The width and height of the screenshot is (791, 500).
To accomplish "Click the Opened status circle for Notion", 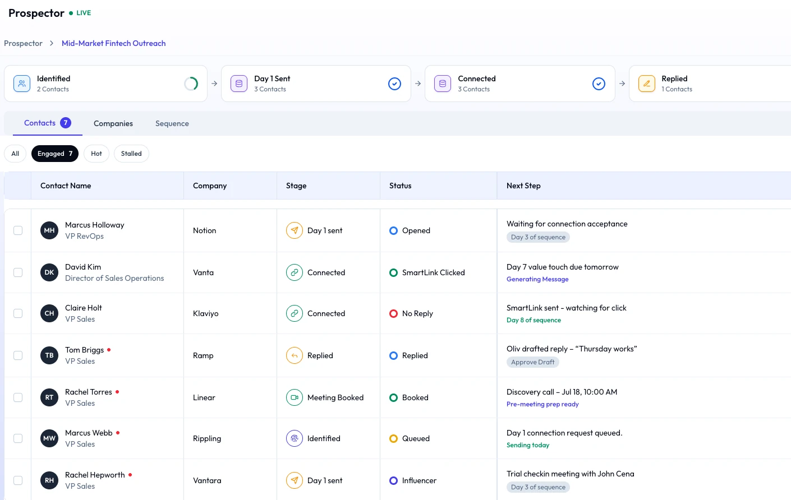I will tap(393, 230).
